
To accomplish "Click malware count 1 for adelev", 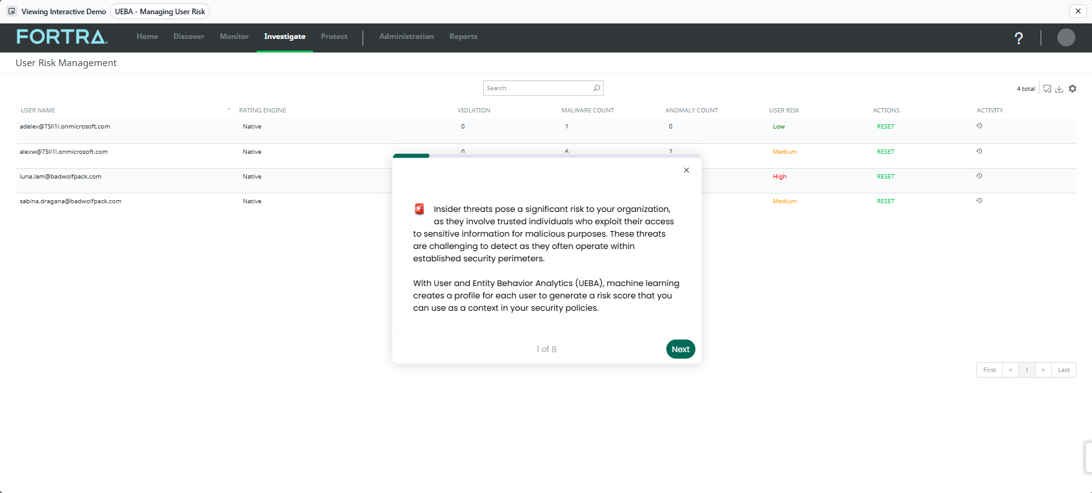I will pyautogui.click(x=567, y=127).
